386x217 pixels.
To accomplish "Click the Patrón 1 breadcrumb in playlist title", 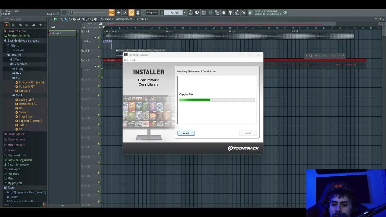I will click(x=141, y=19).
